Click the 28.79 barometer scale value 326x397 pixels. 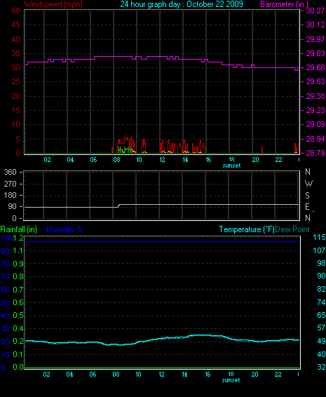click(315, 153)
